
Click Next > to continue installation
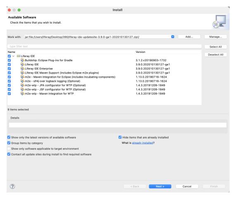tap(160, 186)
